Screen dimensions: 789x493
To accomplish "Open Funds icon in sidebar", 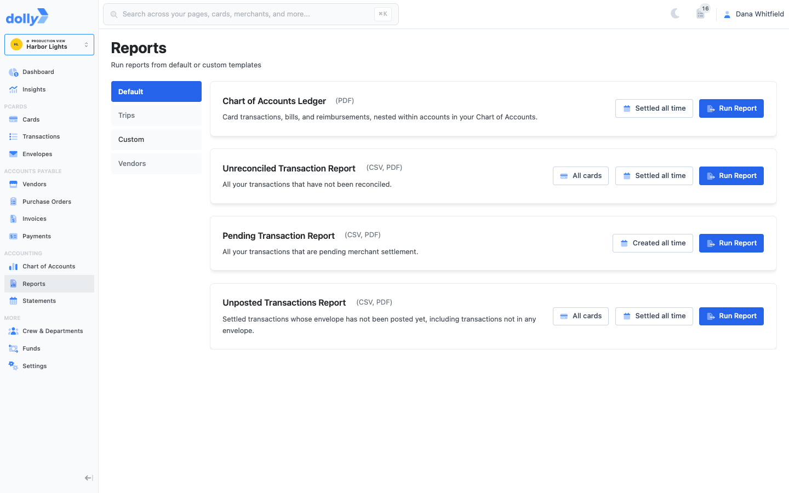I will click(x=13, y=348).
